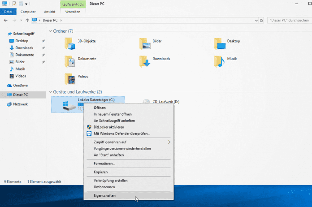Expand the Zugriff gewähren auf submenu
312x207 pixels.
pyautogui.click(x=169, y=142)
